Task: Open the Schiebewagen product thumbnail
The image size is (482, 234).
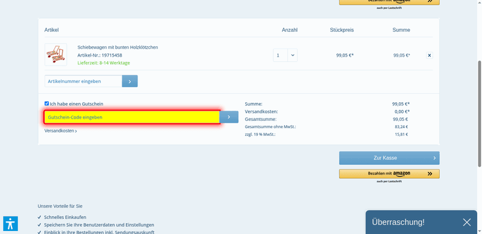Action: [55, 55]
